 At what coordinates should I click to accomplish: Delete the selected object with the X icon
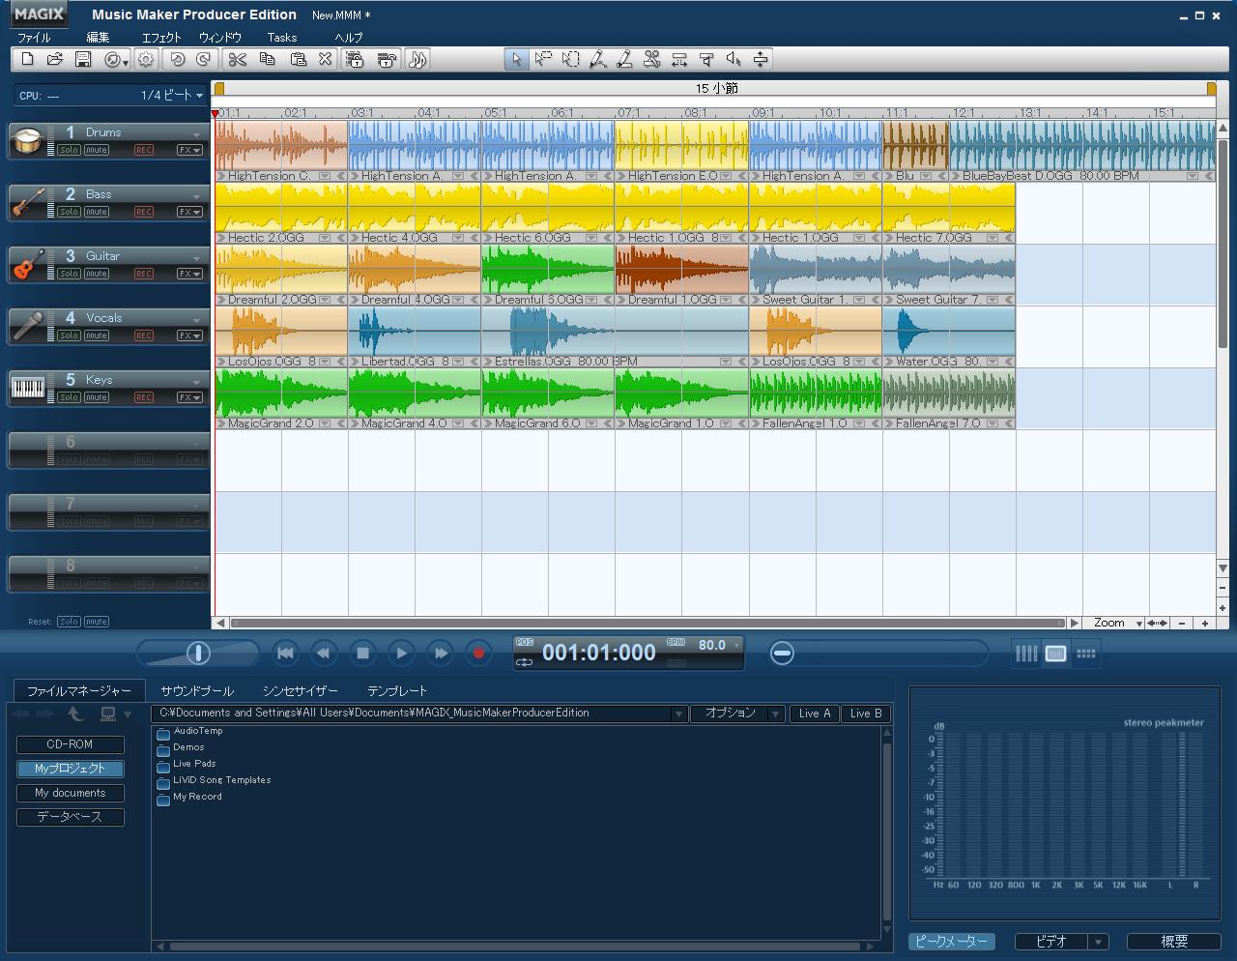click(326, 60)
